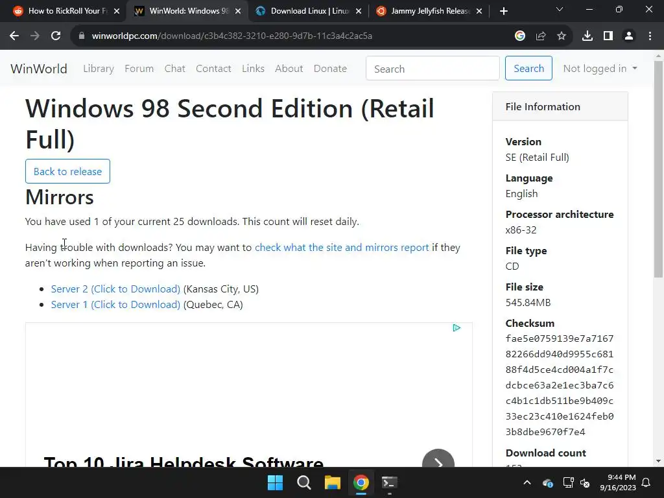This screenshot has height=498, width=664.
Task: Click the share page icon
Action: click(x=541, y=36)
